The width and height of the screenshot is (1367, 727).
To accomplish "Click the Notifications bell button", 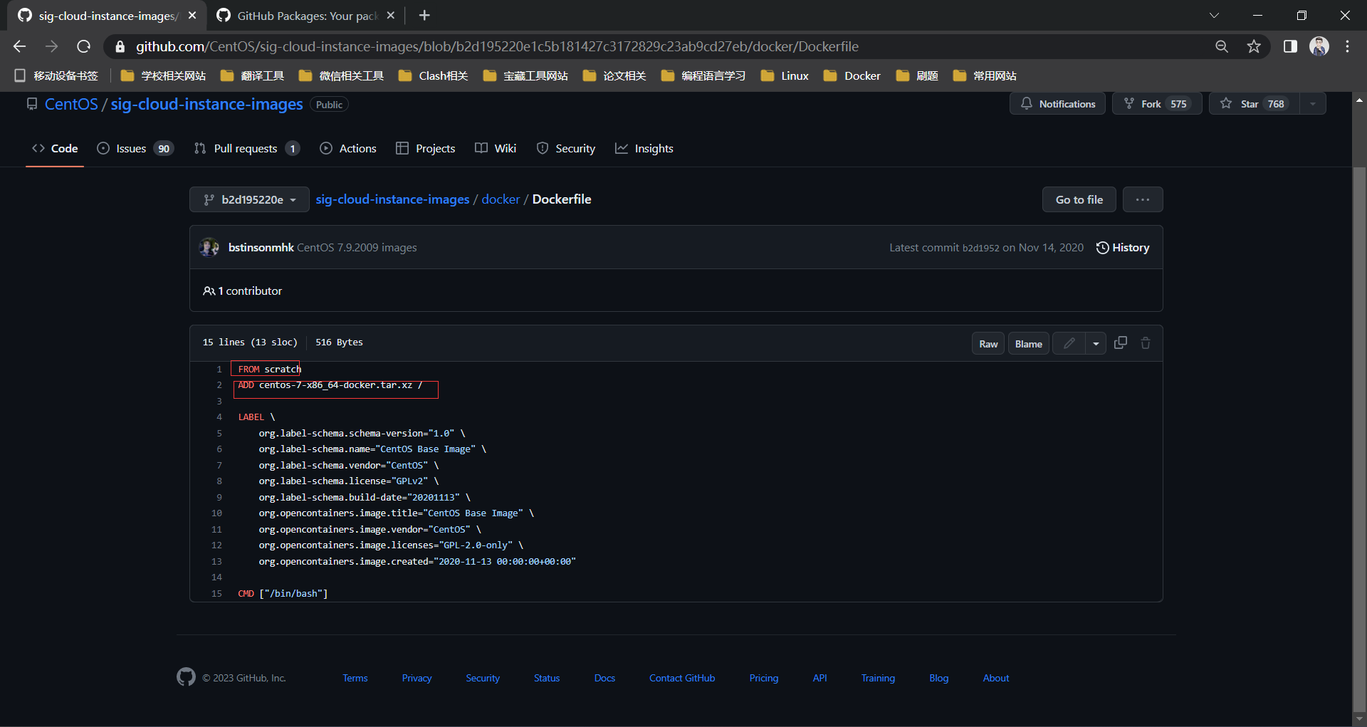I will (1057, 103).
